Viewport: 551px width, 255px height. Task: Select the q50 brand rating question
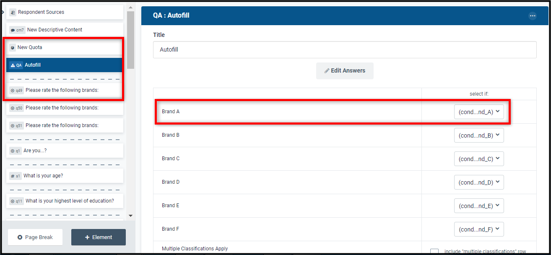coord(65,108)
